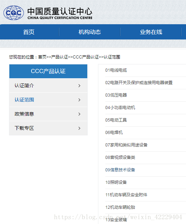The width and height of the screenshot is (186, 224).
Task: Open category 06电焊机
Action: point(114,133)
